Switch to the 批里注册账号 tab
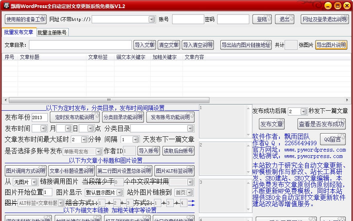353x221 pixels. tap(52, 32)
